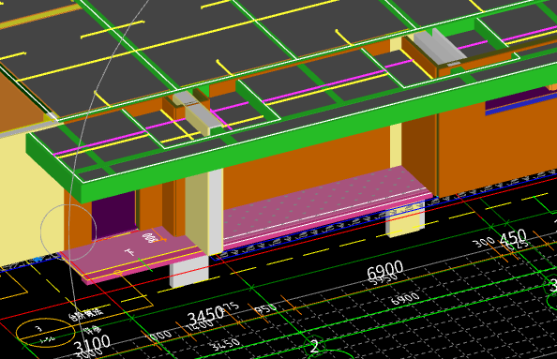Select the dark purple door opening
Viewport: 557px width, 359px height.
point(113,216)
